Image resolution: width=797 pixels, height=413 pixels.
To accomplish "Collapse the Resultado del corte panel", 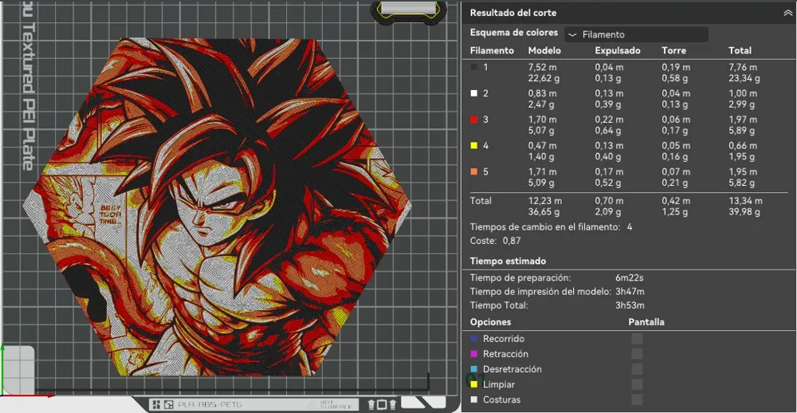I will tap(788, 14).
